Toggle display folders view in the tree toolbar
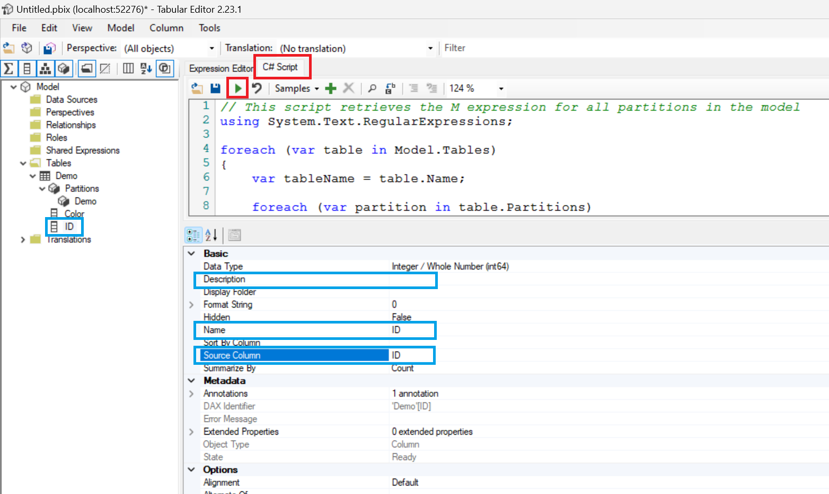Image resolution: width=829 pixels, height=494 pixels. tap(87, 68)
